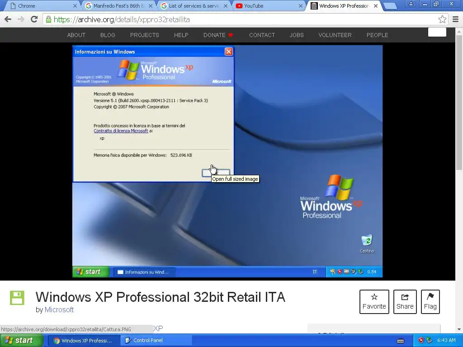Bookmark this page with the star icon
This screenshot has height=347, width=463.
[442, 19]
